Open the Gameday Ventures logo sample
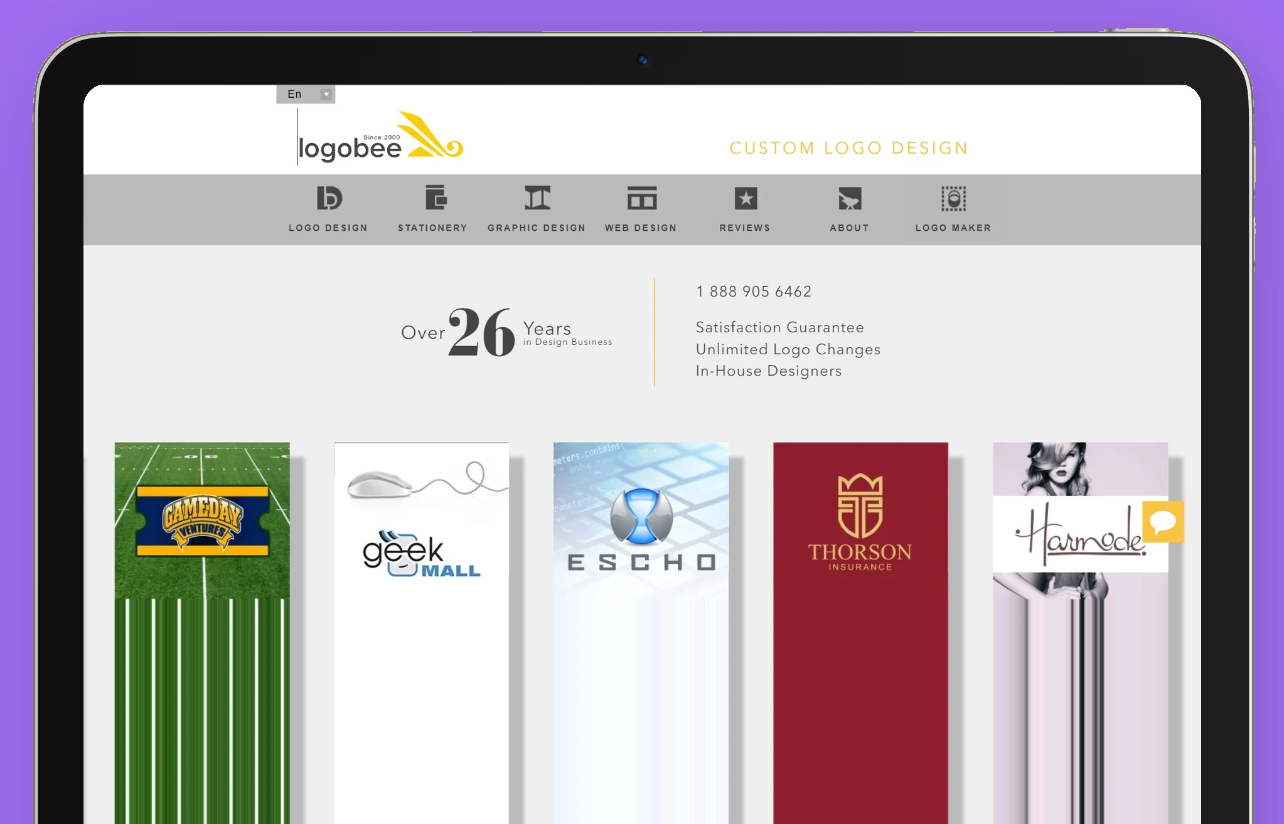Viewport: 1284px width, 824px height. coord(202,633)
